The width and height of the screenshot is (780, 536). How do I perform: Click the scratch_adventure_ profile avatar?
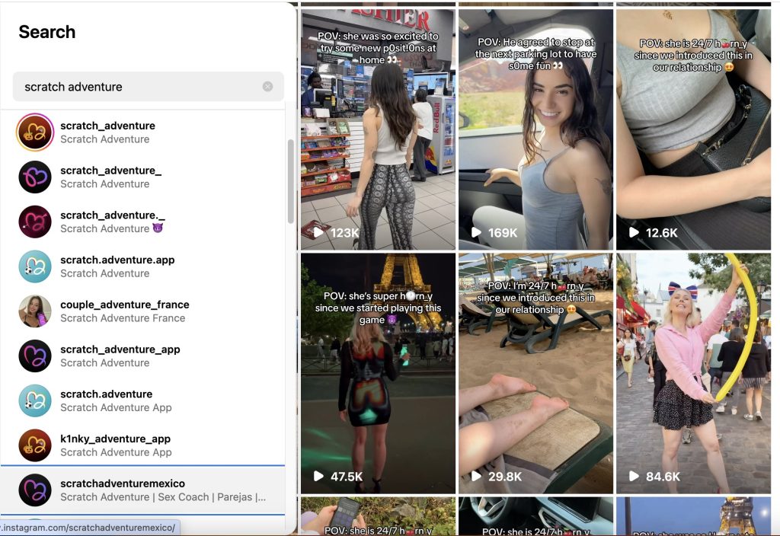(x=35, y=177)
